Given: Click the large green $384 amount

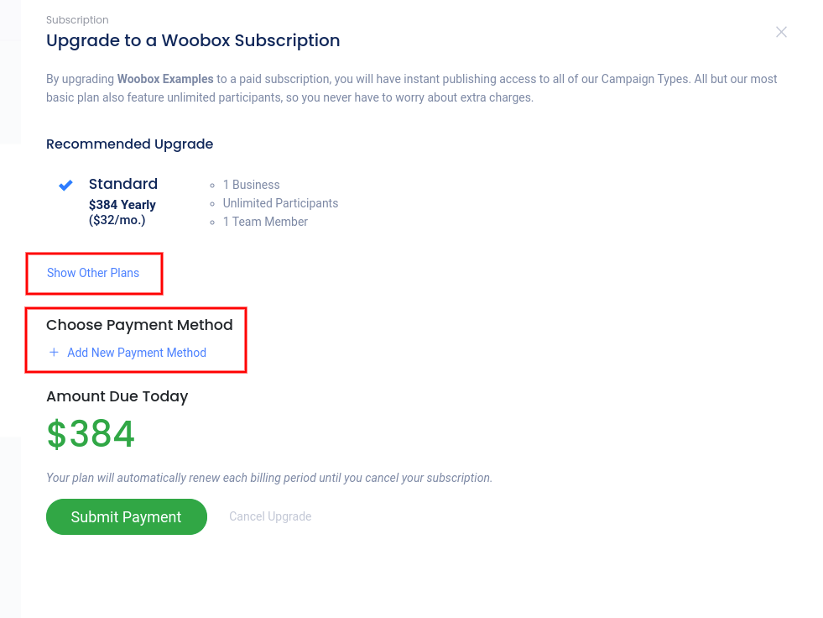Looking at the screenshot, I should pos(91,434).
